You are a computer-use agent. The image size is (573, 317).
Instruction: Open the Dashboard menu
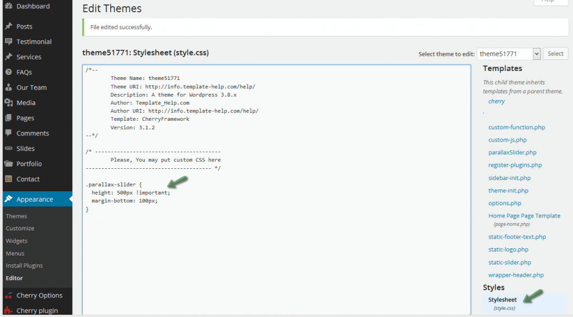(x=33, y=6)
